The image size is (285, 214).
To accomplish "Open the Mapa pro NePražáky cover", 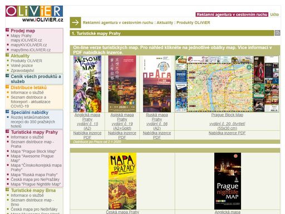I will (122, 181).
